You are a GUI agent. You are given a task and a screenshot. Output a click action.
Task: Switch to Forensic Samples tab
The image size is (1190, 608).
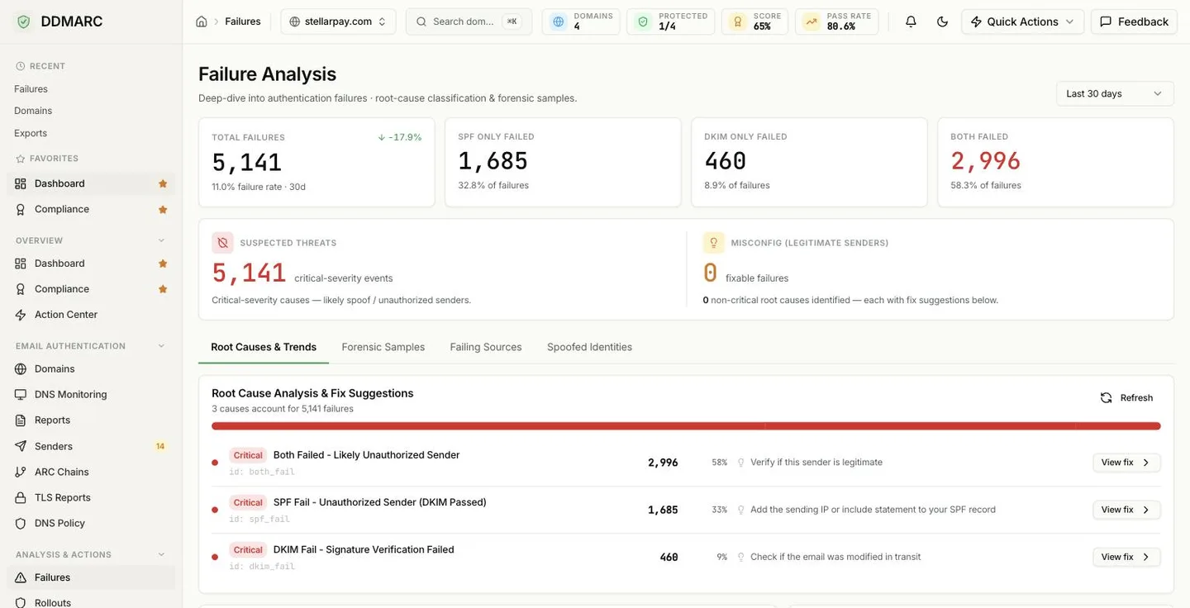[383, 347]
